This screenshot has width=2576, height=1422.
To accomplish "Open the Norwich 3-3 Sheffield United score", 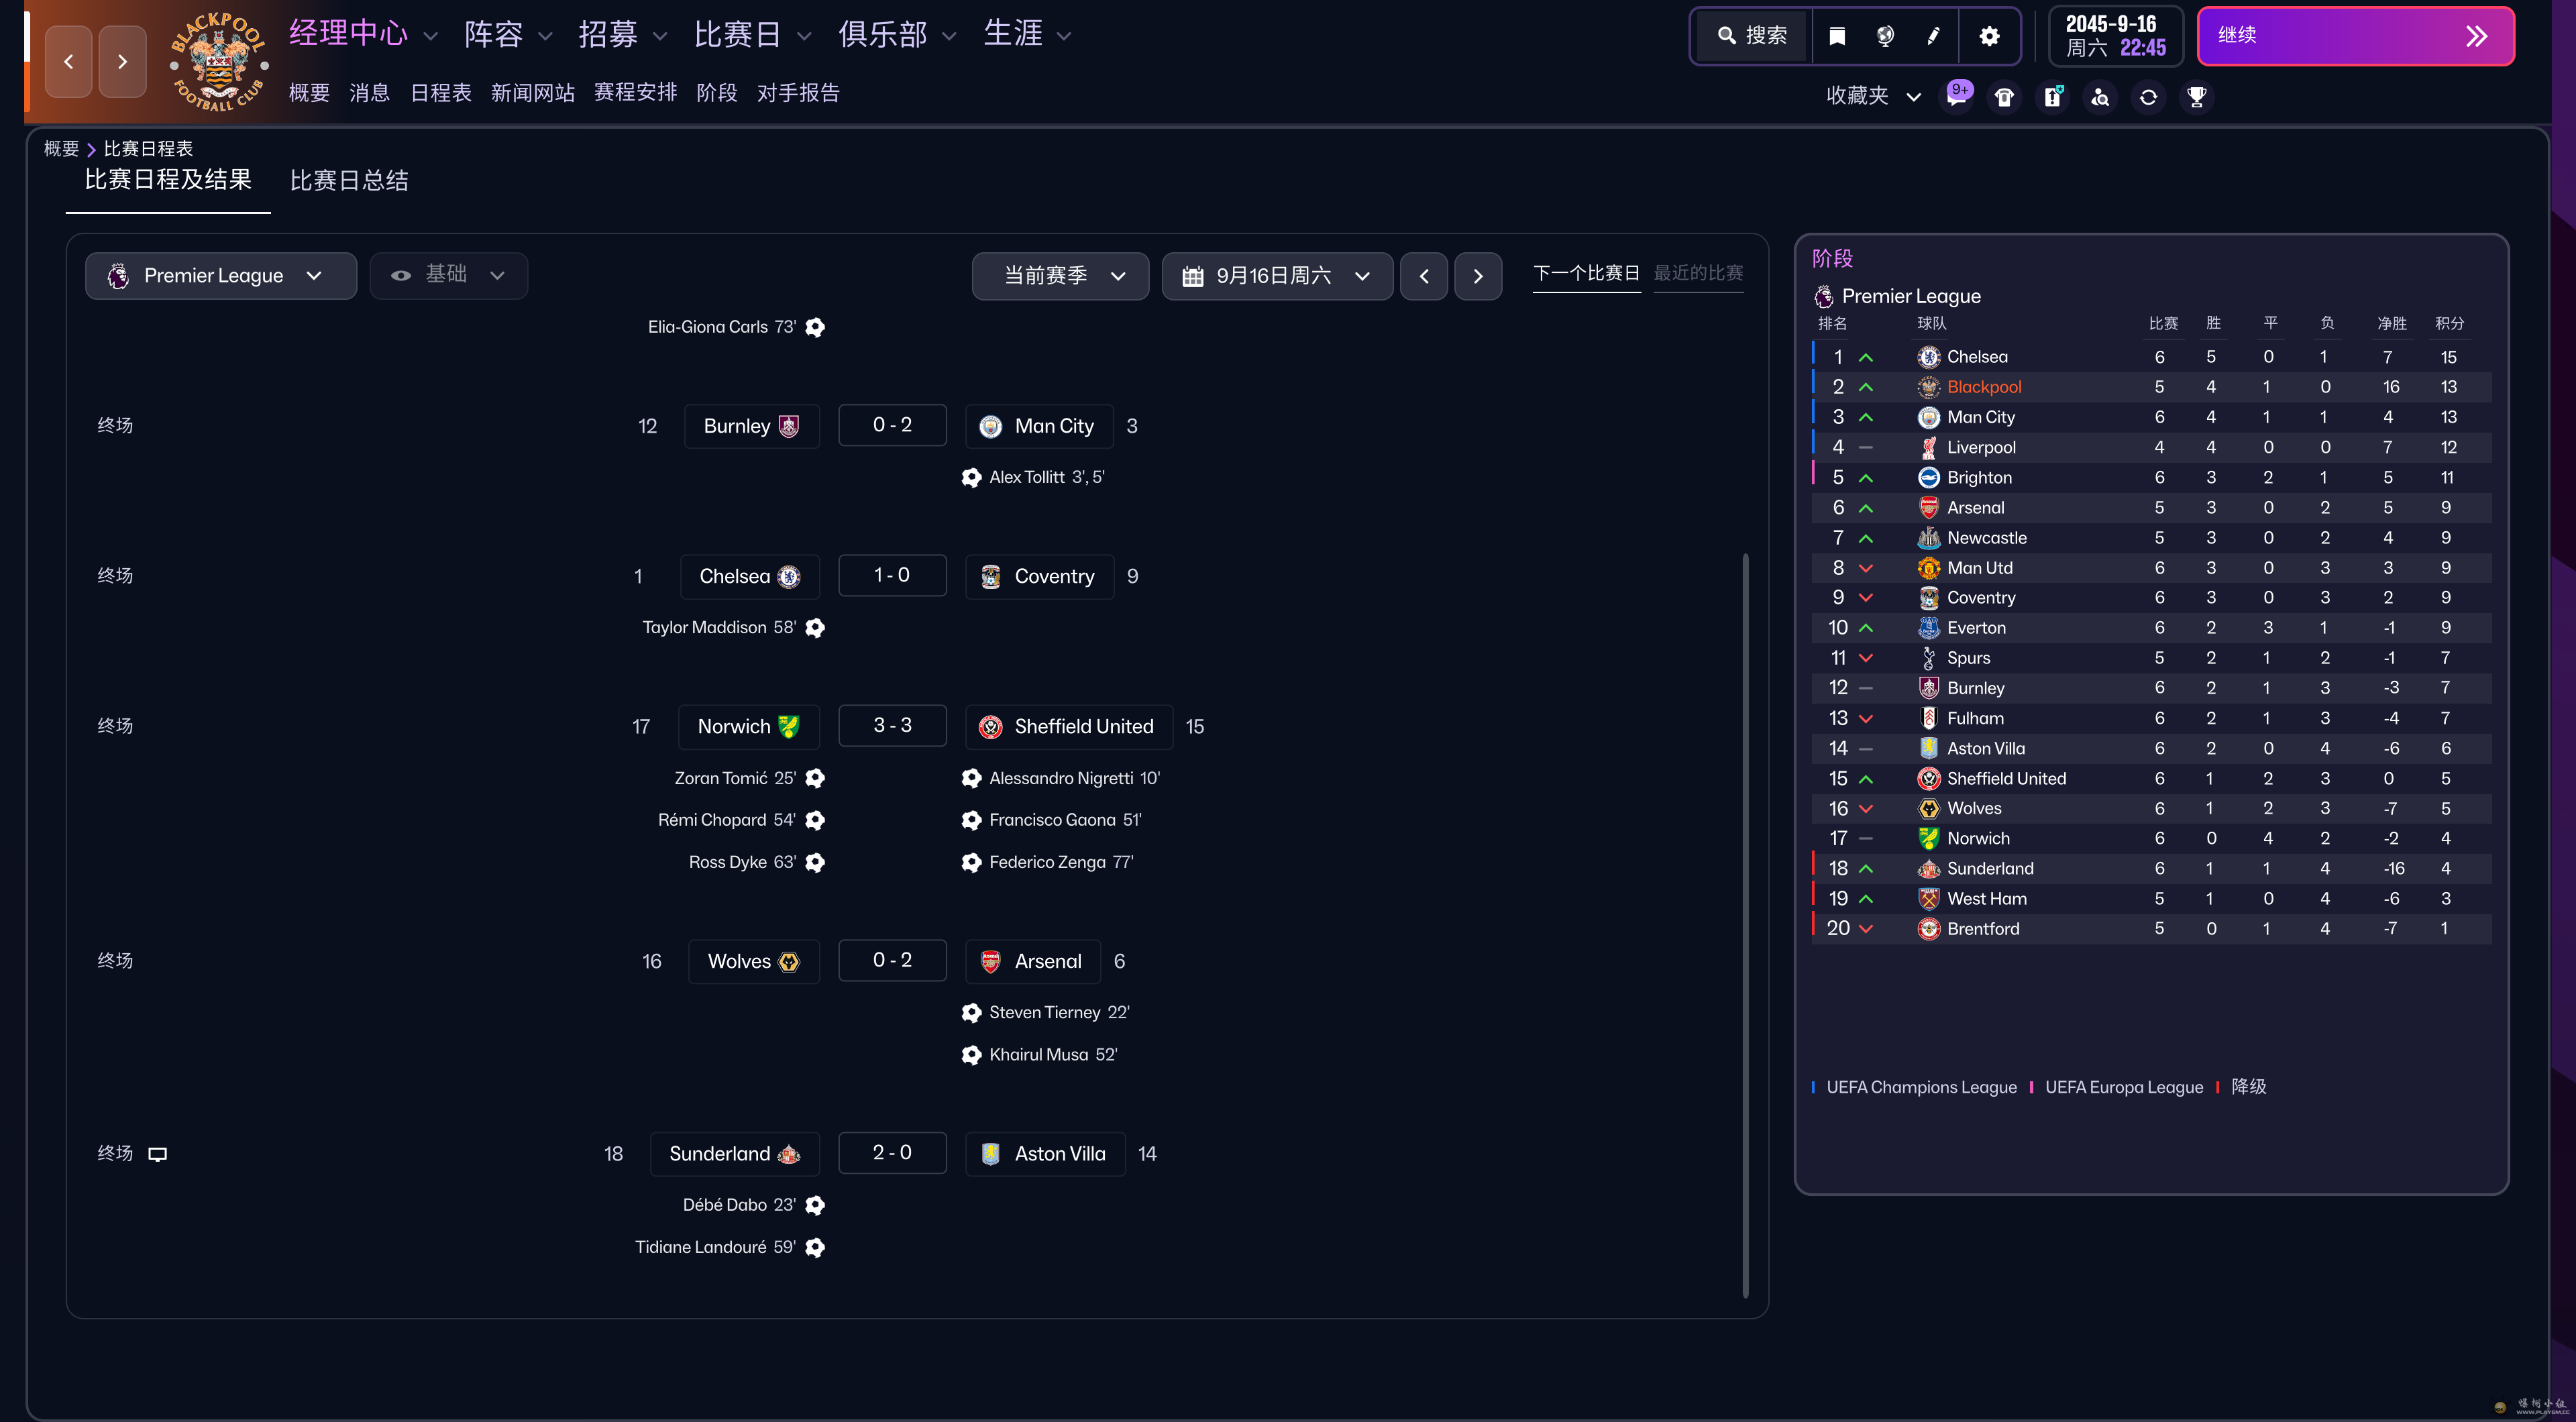I will (x=892, y=726).
